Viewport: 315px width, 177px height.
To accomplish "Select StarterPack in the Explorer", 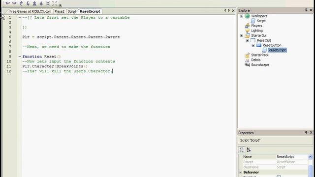I will 260,55.
